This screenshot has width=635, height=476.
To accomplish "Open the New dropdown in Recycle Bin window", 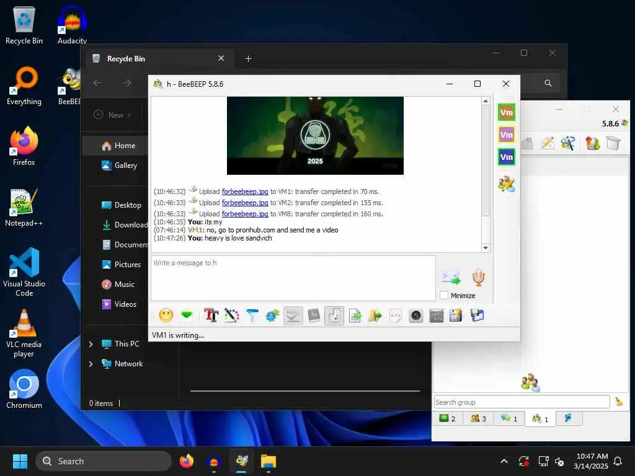I will coord(113,115).
